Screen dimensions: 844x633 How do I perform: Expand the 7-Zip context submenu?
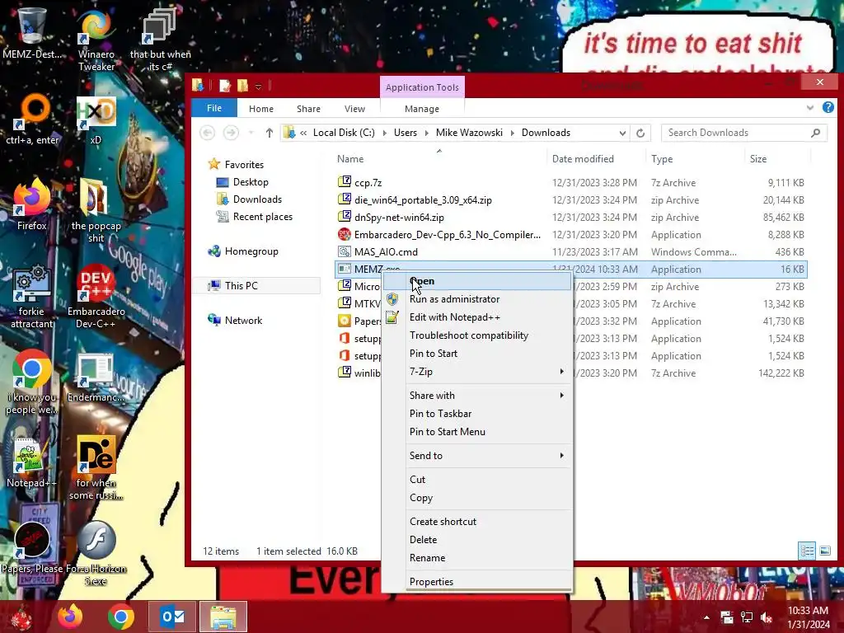[x=489, y=372]
